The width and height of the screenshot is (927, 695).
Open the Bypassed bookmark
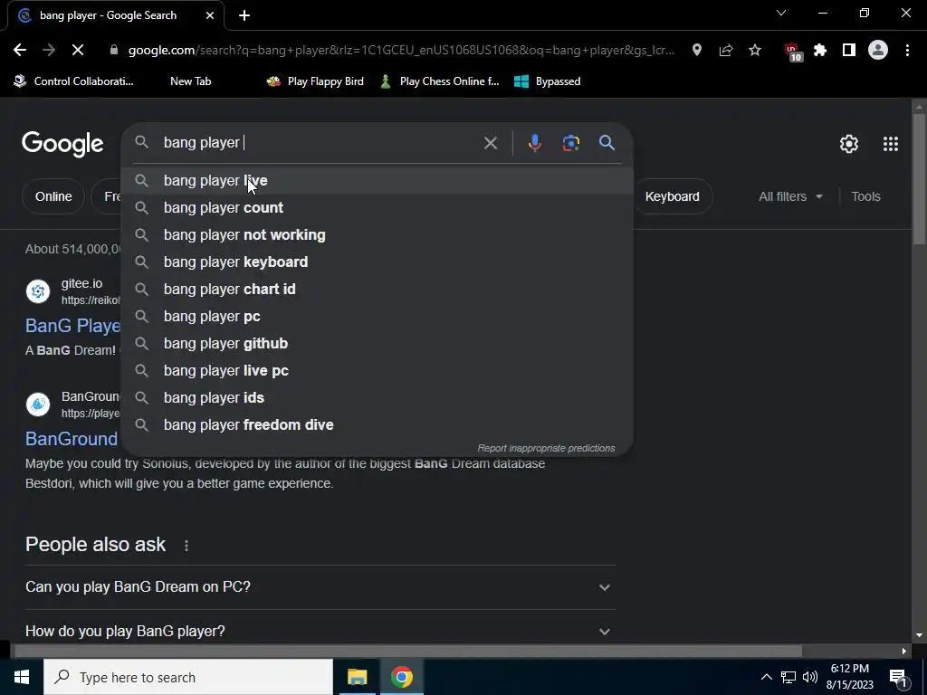(x=548, y=81)
